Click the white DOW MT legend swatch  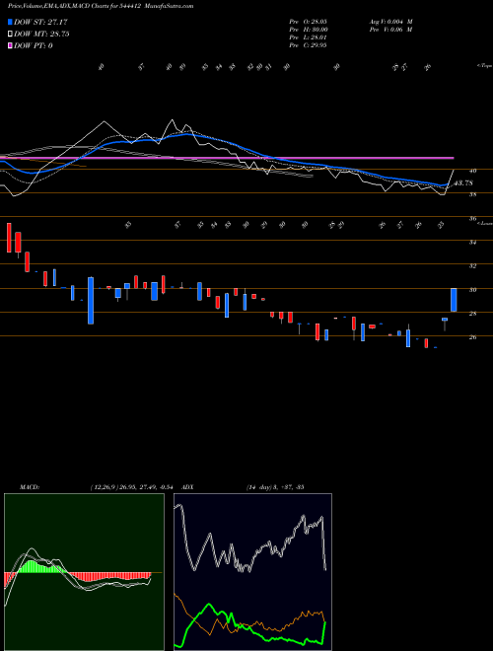tap(10, 35)
